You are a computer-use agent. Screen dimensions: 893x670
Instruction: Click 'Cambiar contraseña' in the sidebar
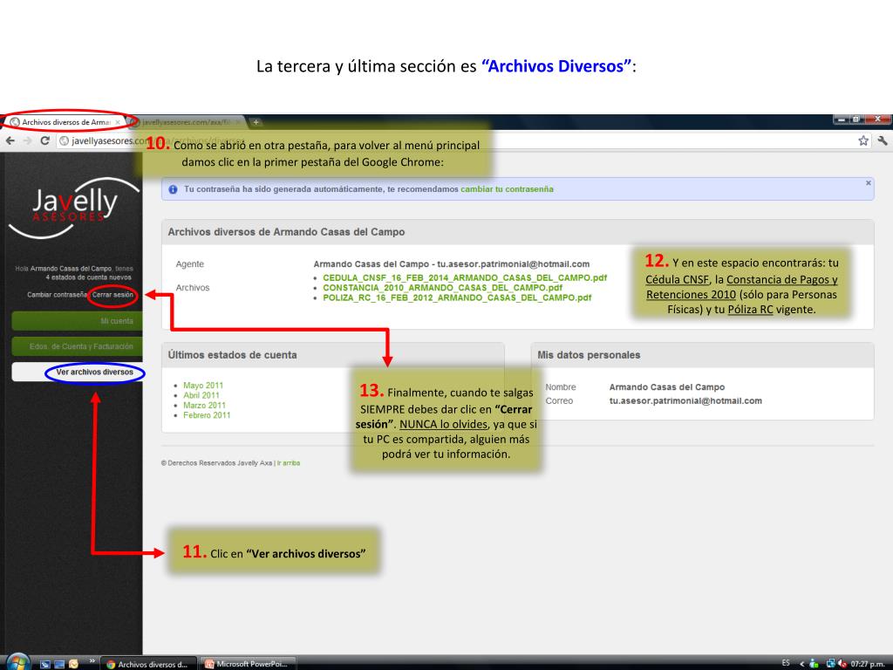pos(57,295)
